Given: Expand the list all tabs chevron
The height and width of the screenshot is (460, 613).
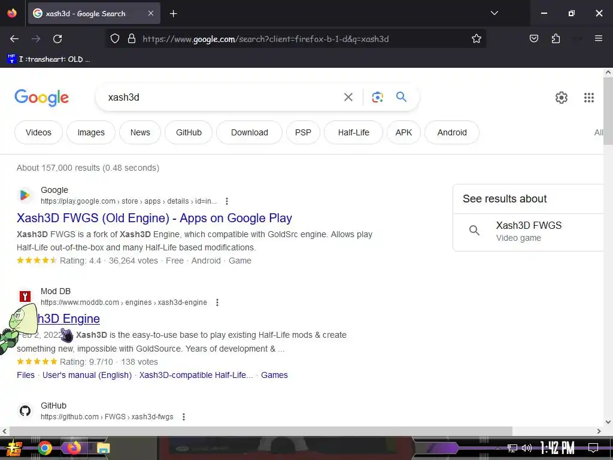Looking at the screenshot, I should pyautogui.click(x=494, y=13).
